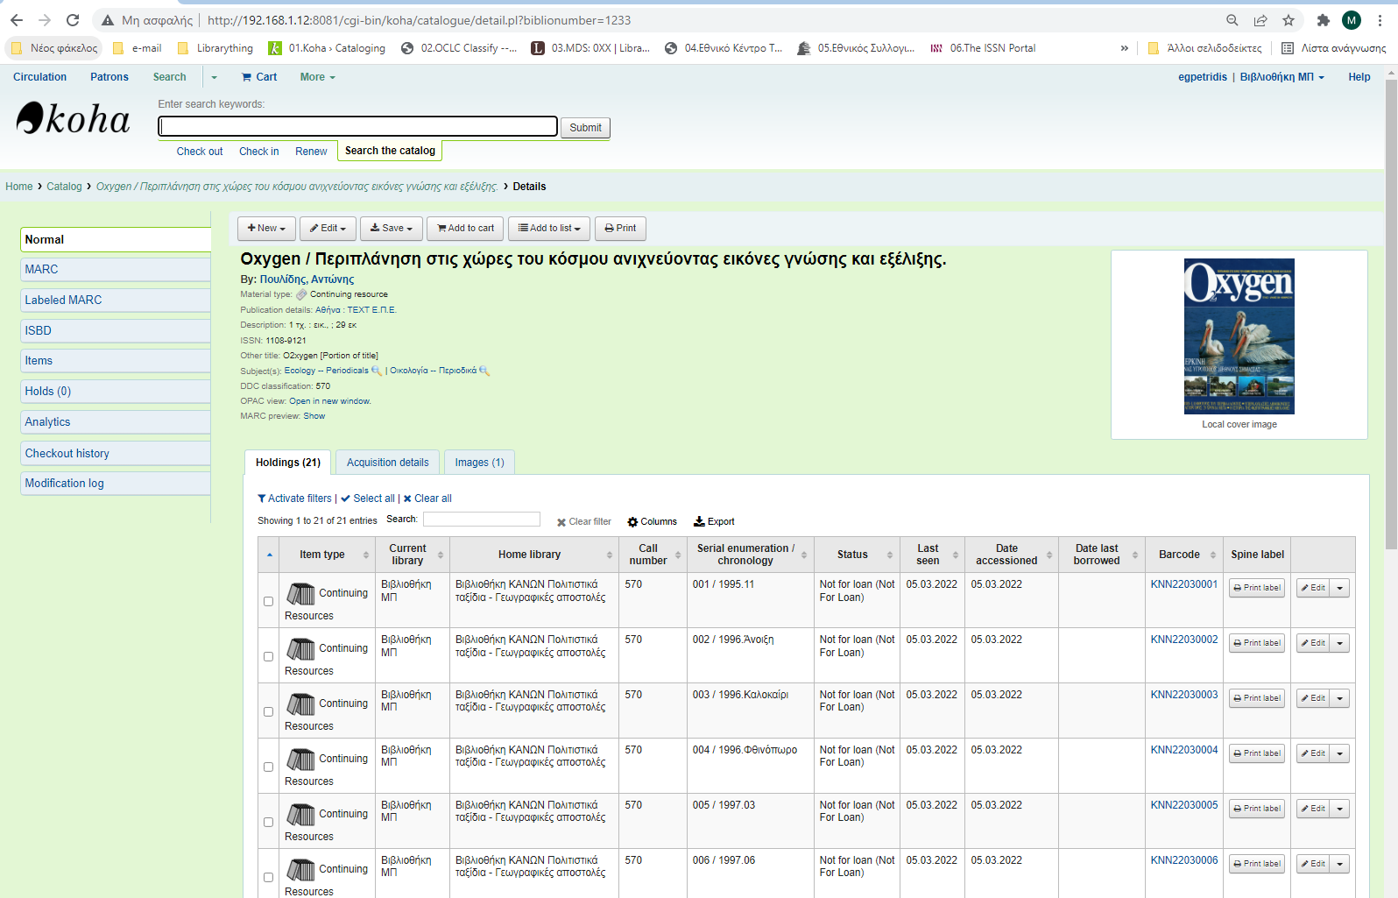Click the Koha logo
This screenshot has height=898, width=1398.
[74, 119]
